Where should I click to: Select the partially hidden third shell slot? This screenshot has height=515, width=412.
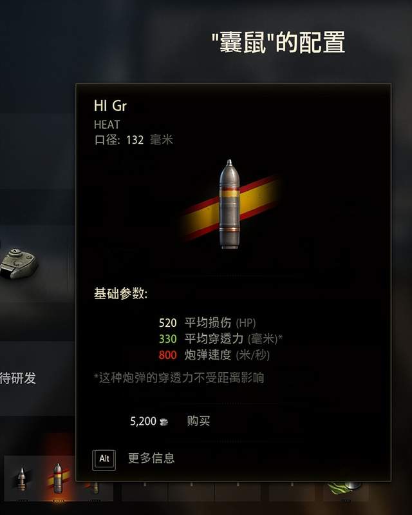point(95,491)
